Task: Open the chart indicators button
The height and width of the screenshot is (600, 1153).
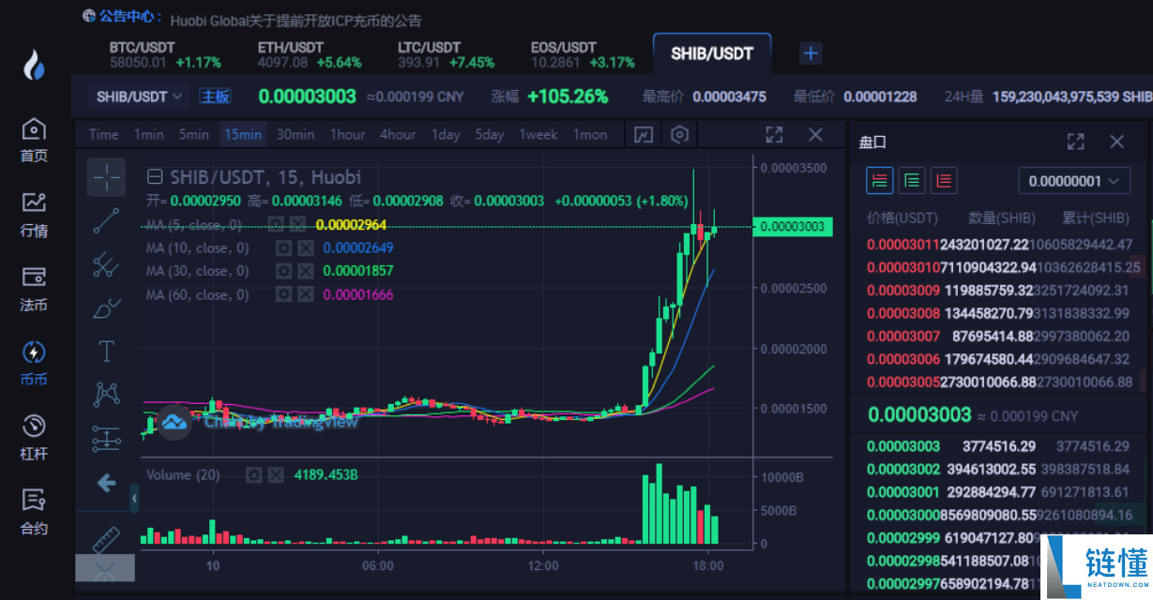Action: (x=643, y=135)
